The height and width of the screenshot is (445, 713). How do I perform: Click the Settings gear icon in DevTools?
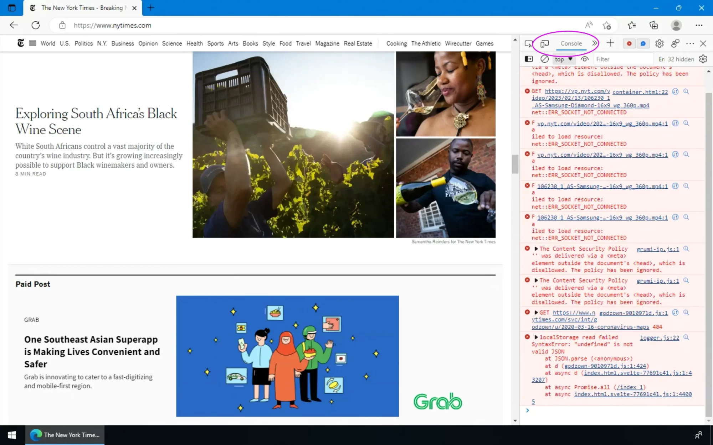[659, 43]
